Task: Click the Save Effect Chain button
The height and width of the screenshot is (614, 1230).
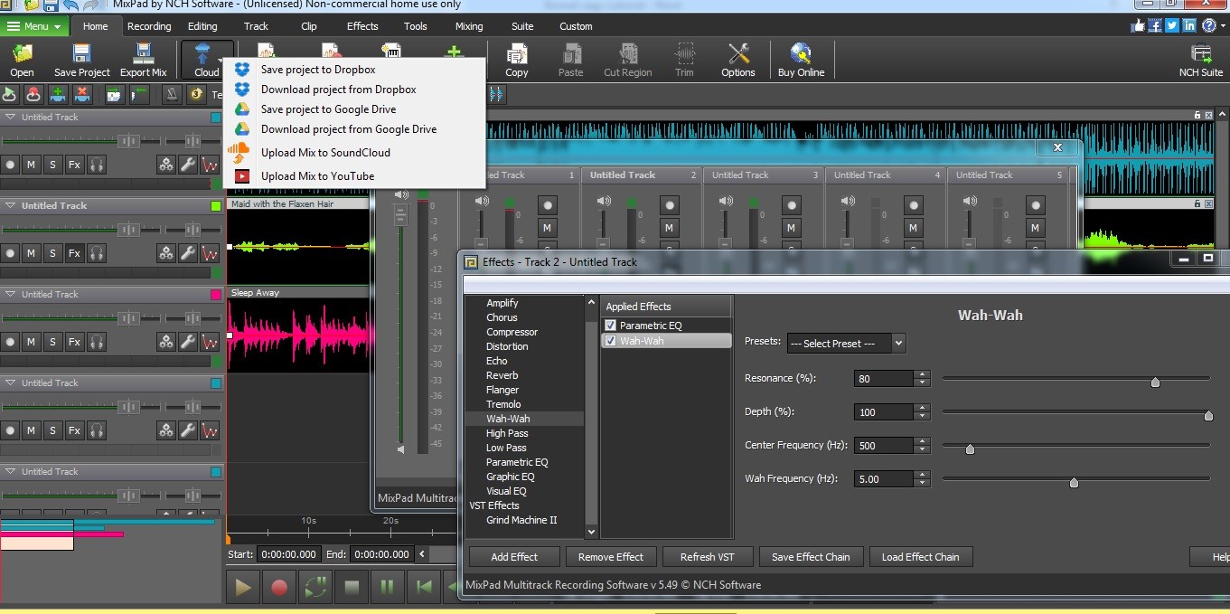Action: [811, 557]
